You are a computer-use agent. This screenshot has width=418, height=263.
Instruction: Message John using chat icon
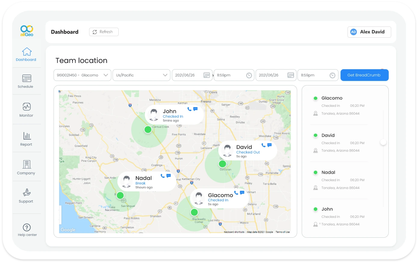click(195, 109)
